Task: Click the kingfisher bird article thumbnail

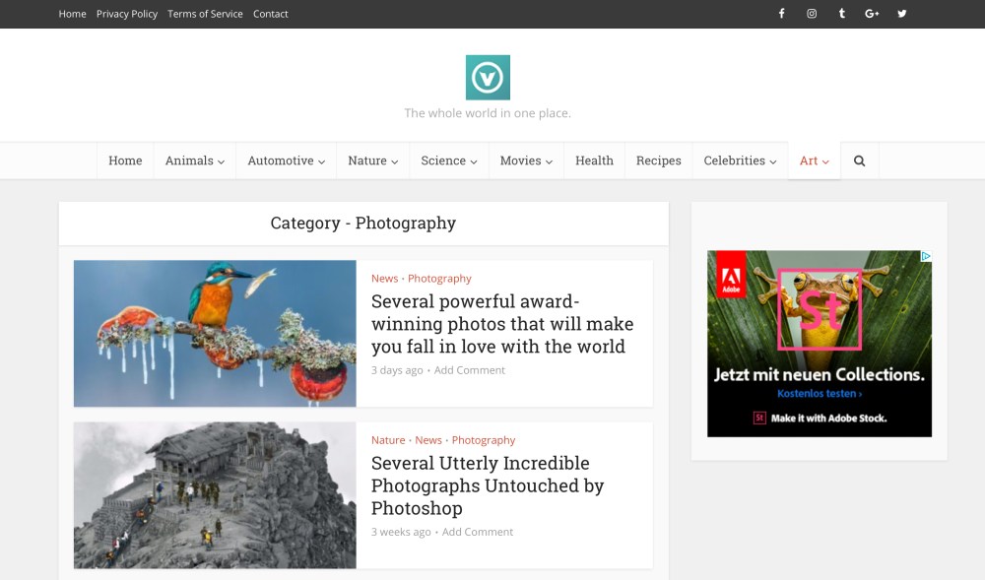Action: tap(215, 333)
